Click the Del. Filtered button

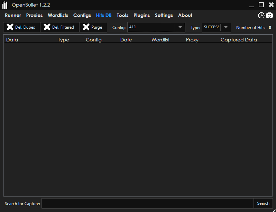60,27
